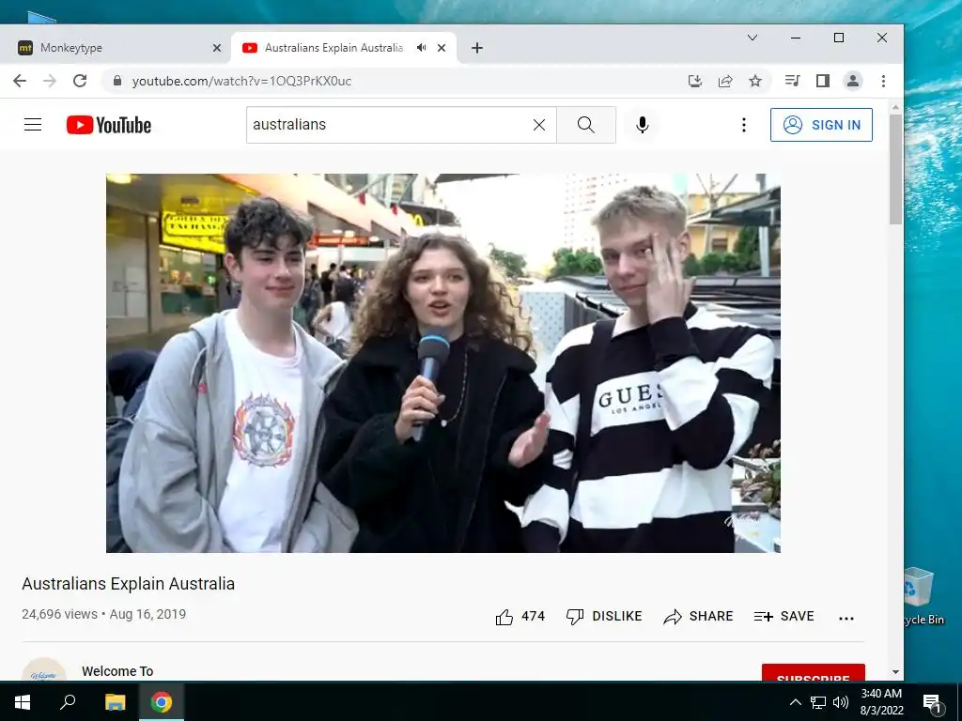This screenshot has width=962, height=721.
Task: Select the Australians Explain Australia tab
Action: pos(334,48)
